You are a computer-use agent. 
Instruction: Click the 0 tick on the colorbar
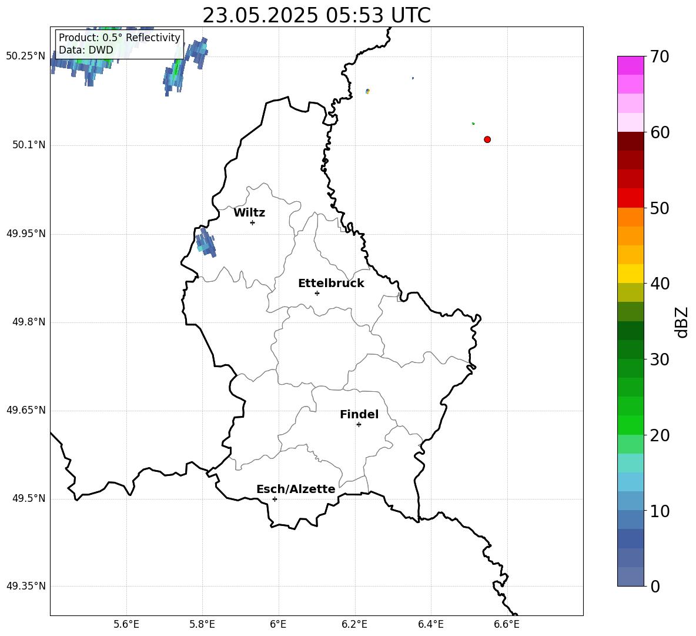[x=655, y=586]
